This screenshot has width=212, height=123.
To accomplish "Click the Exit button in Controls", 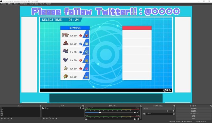I will point(194,119).
